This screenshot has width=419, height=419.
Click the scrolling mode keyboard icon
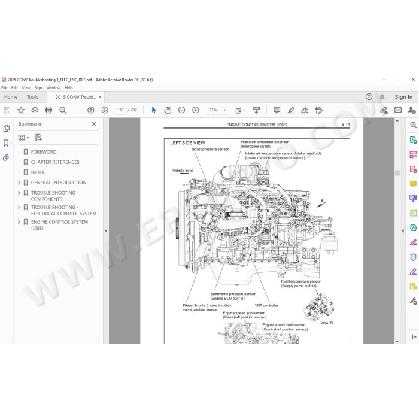coord(256,110)
